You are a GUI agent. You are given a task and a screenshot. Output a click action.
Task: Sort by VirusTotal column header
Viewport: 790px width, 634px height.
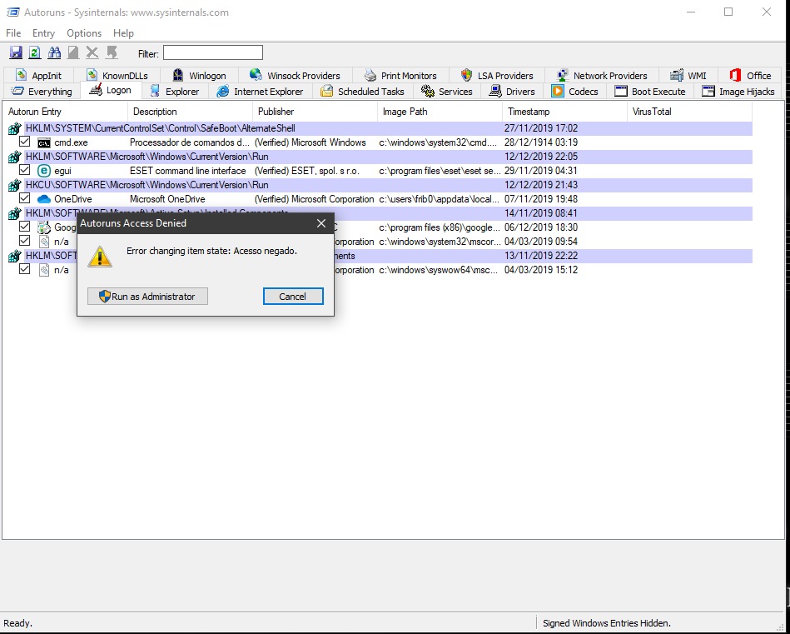coord(690,112)
